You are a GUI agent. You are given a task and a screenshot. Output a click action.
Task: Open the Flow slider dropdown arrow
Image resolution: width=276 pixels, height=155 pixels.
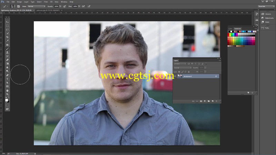pyautogui.click(x=79, y=6)
